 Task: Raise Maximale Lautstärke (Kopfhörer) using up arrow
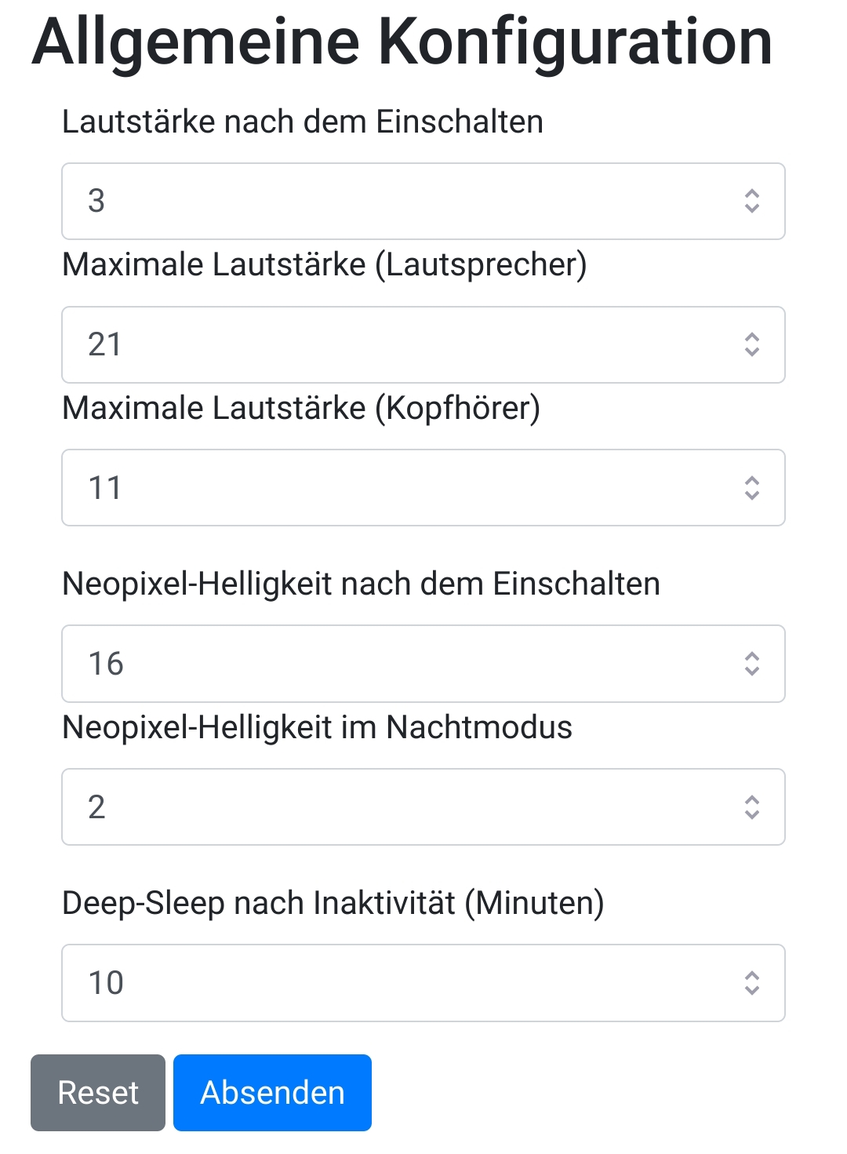click(x=752, y=479)
